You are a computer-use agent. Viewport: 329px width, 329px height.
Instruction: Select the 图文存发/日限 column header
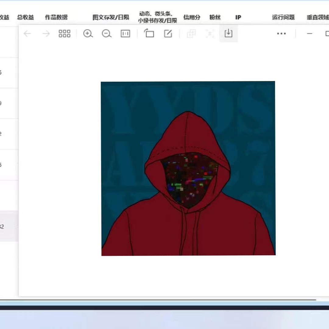click(x=111, y=17)
